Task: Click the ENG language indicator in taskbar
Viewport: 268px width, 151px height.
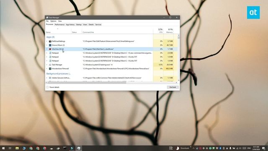Action: [x=249, y=148]
